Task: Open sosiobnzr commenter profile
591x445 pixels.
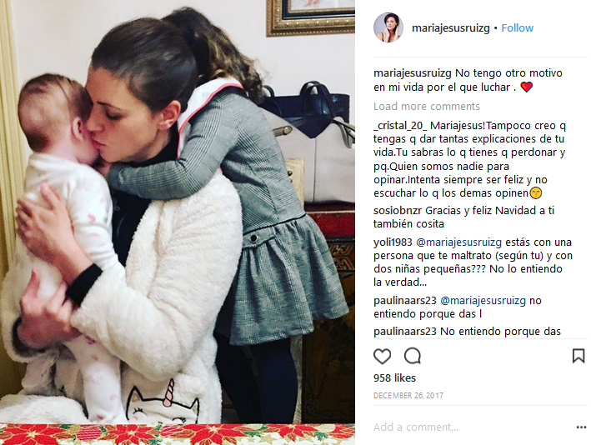Action: click(398, 210)
